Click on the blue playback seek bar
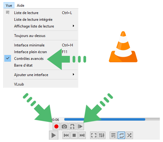The height and width of the screenshot is (142, 163). coord(105,119)
